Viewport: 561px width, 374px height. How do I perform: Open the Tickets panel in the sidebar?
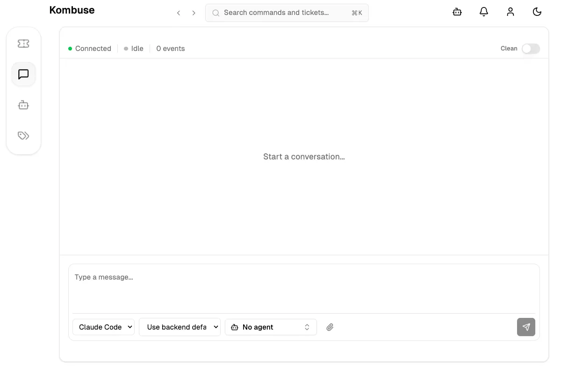(23, 43)
